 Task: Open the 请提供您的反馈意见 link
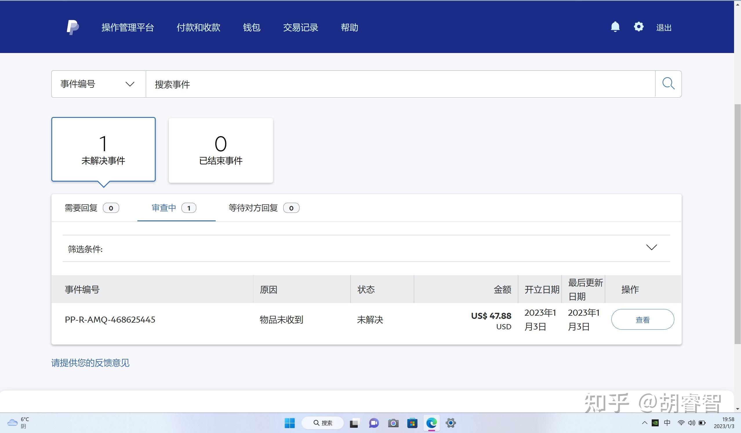click(x=90, y=363)
